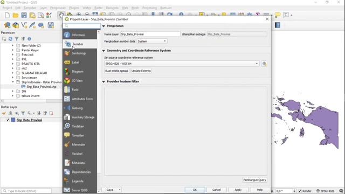The image size is (345, 194).
Task: Click the Nama Layer input field
Action: tap(150, 34)
